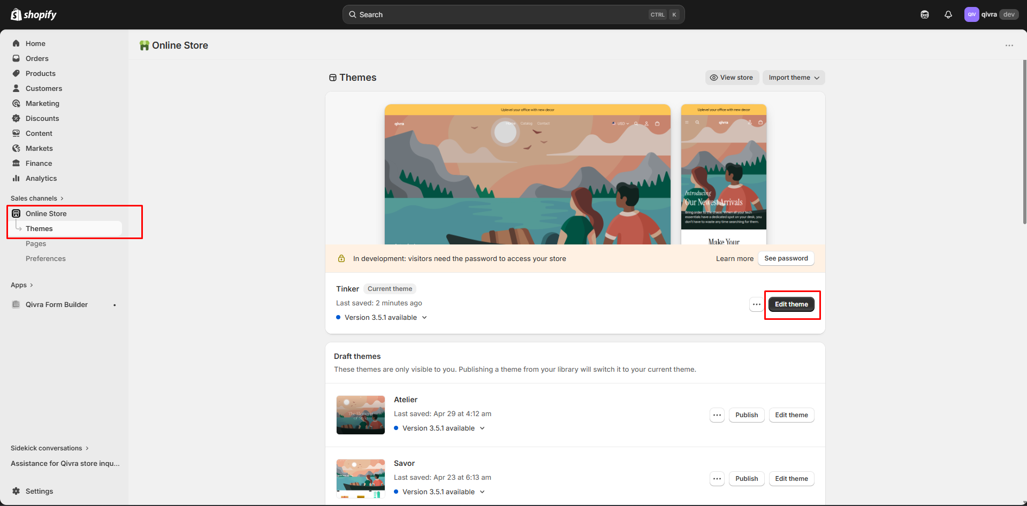Click the page vertical scrollbar

click(1024, 142)
